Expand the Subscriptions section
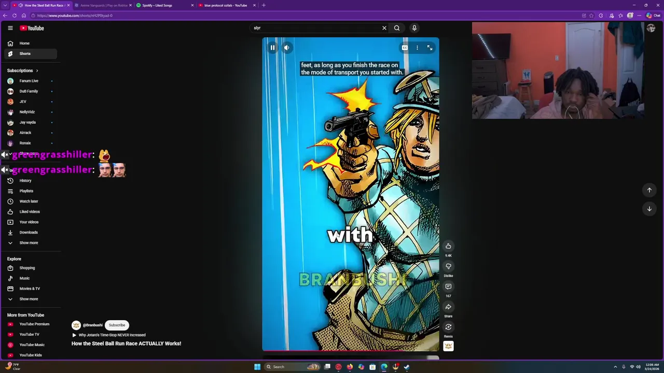The image size is (664, 373). tap(23, 70)
